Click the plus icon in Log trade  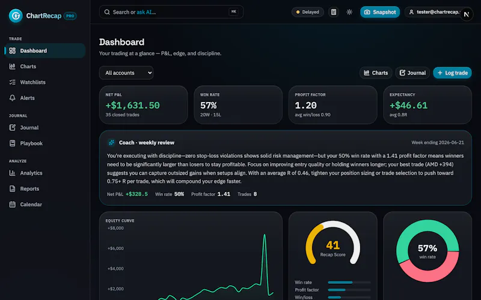click(x=440, y=73)
